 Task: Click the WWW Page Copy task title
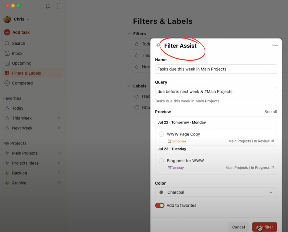[x=183, y=134]
